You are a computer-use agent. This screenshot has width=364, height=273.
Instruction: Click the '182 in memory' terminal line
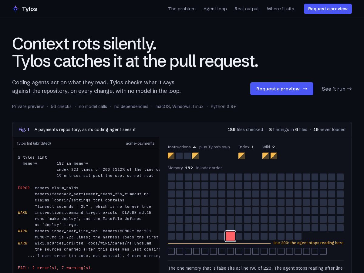[x=72, y=163]
